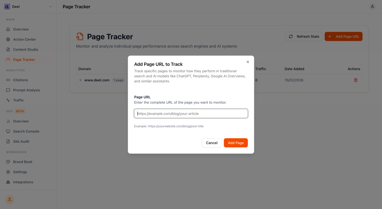Open Prompt Analysis
382x209 pixels.
(x=26, y=90)
